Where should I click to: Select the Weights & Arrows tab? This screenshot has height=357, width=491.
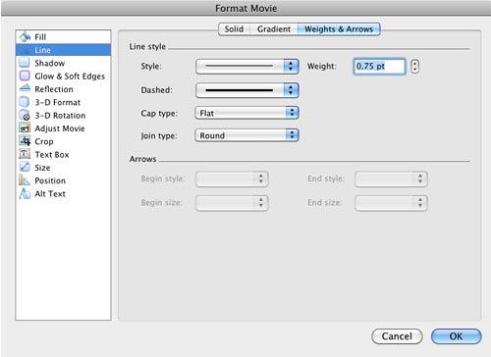point(339,29)
